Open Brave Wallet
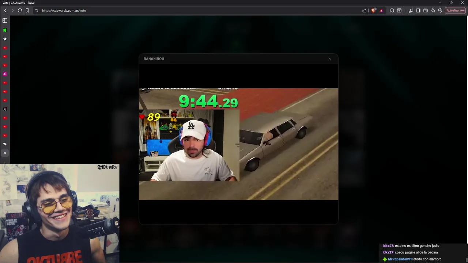468x263 pixels. pos(426,11)
